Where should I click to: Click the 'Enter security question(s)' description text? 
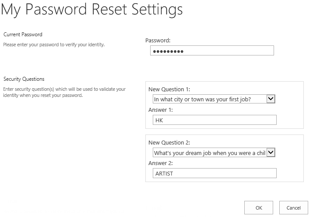(x=64, y=92)
